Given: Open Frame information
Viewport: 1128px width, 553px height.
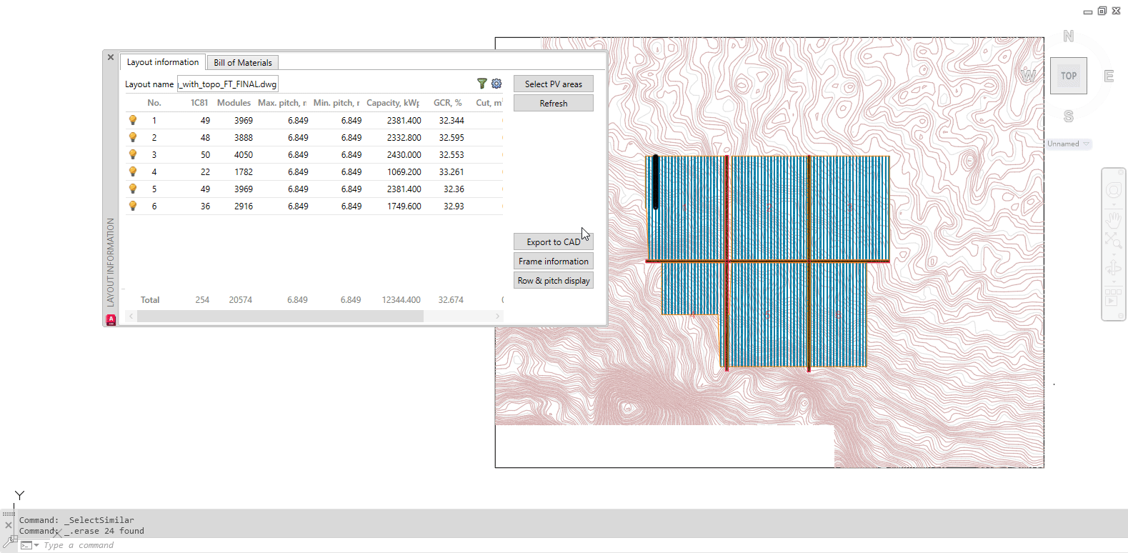Looking at the screenshot, I should [x=554, y=261].
